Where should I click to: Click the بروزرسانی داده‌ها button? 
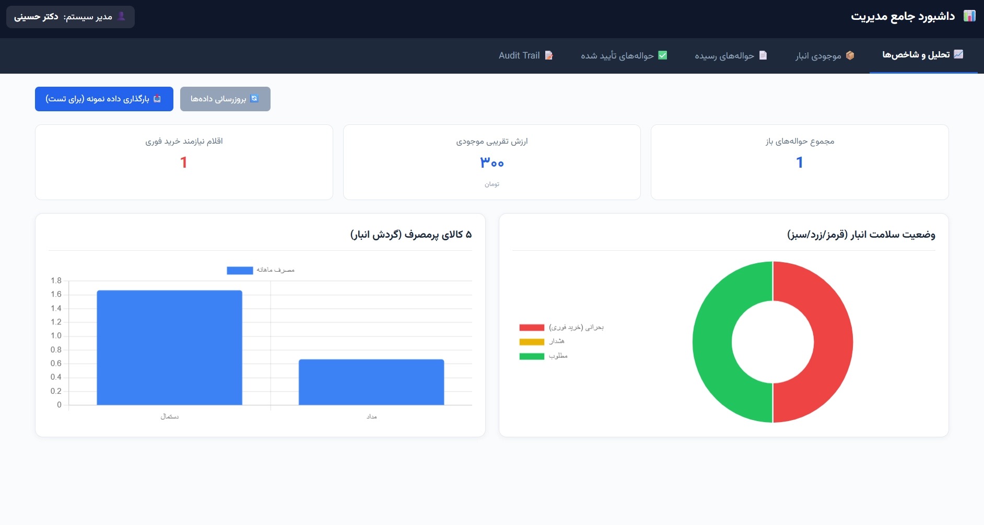click(225, 99)
